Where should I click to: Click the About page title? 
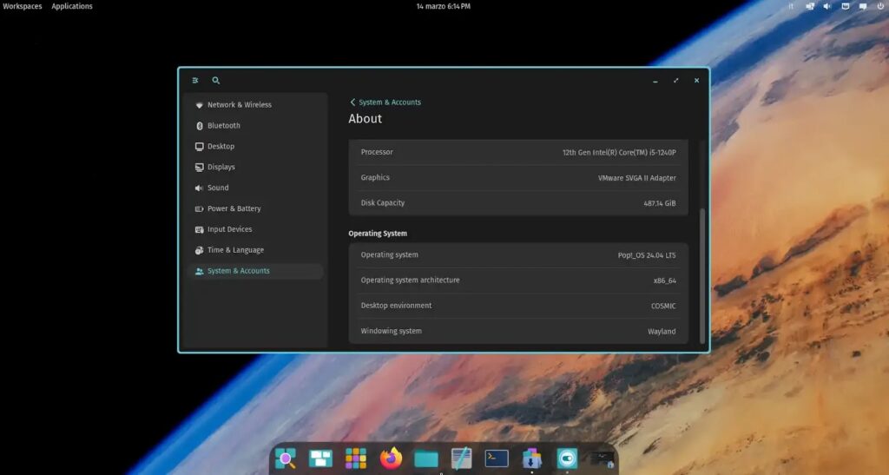point(365,119)
